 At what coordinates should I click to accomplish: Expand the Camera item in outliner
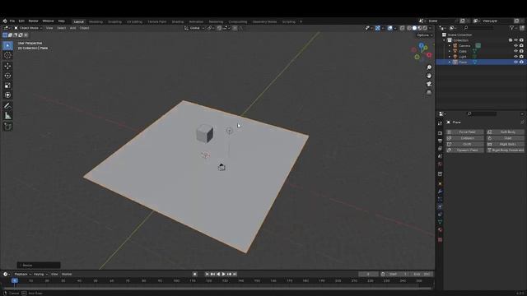(x=450, y=46)
